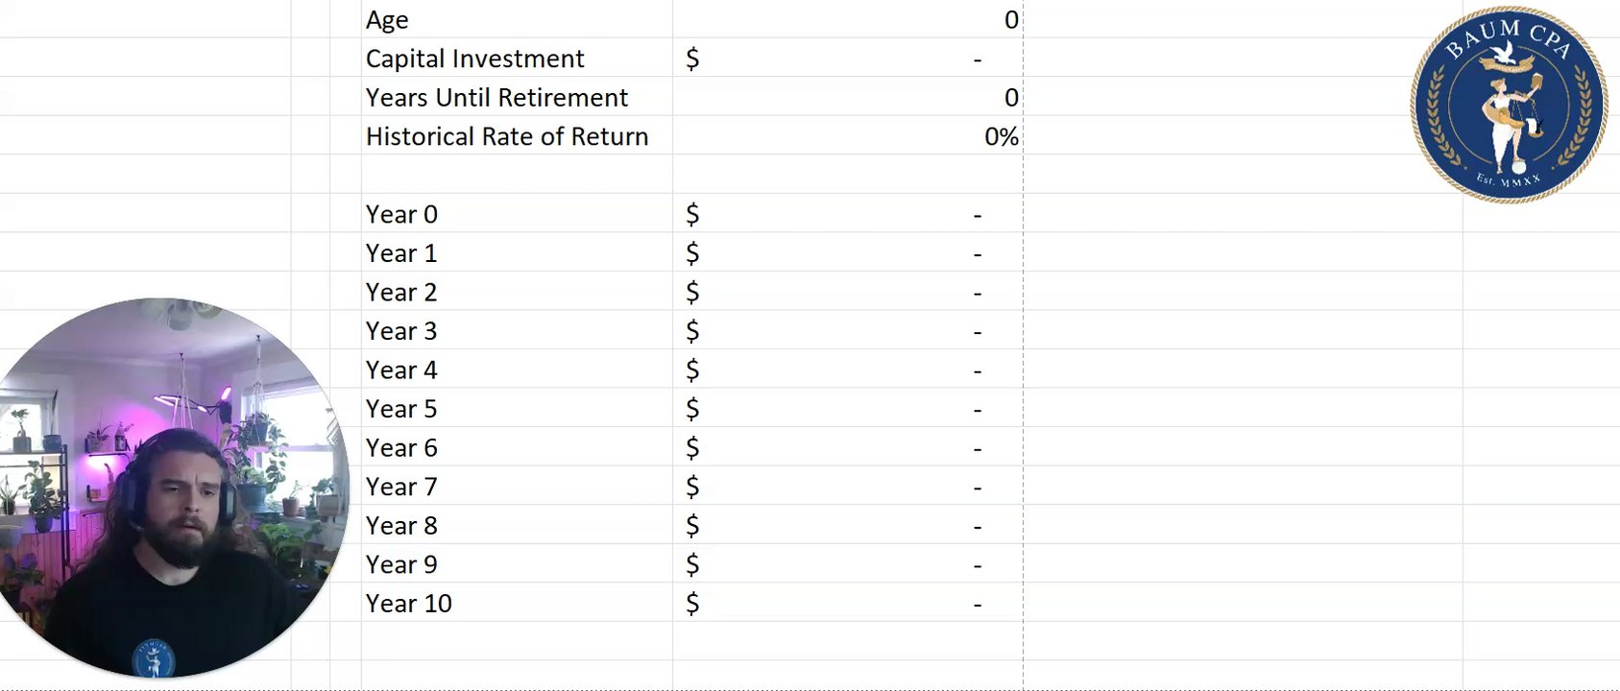
Task: Click the Baum CPA logo
Action: coord(1508,105)
